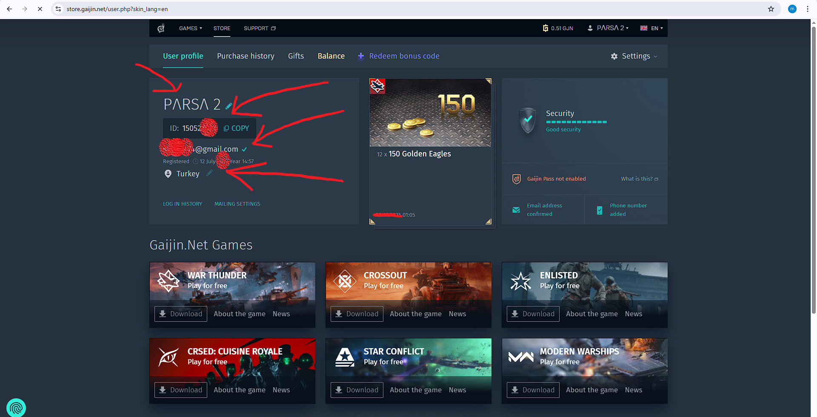Open the GAMES dropdown menu
Viewport: 817px width, 417px height.
(190, 28)
